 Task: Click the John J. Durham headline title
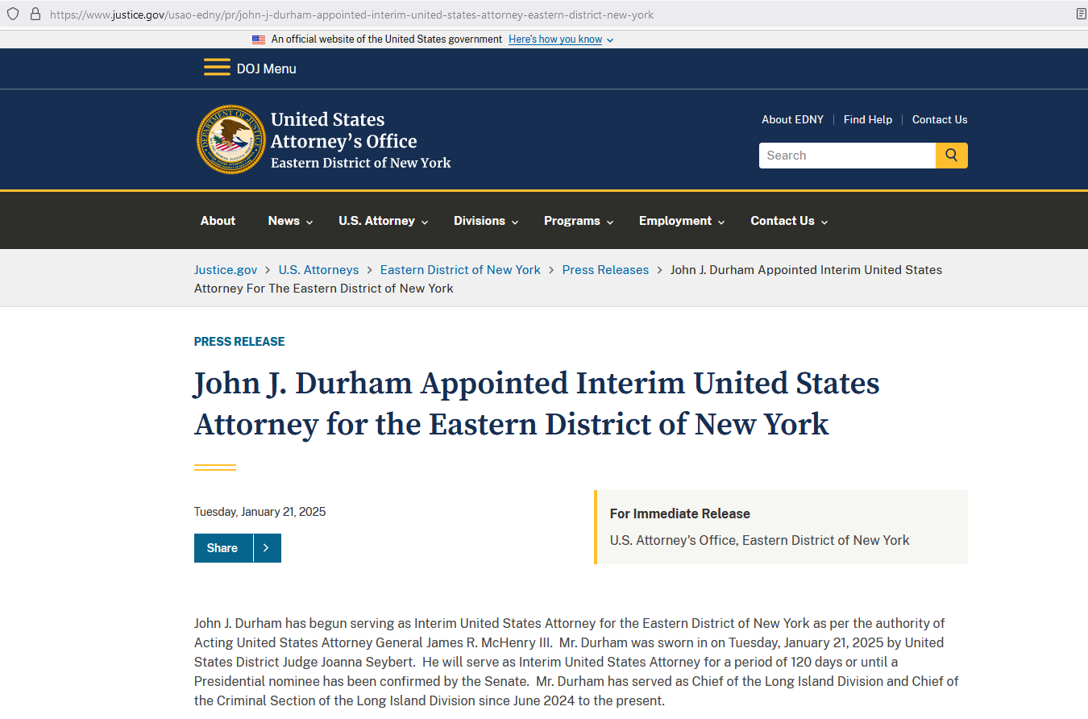coord(537,403)
